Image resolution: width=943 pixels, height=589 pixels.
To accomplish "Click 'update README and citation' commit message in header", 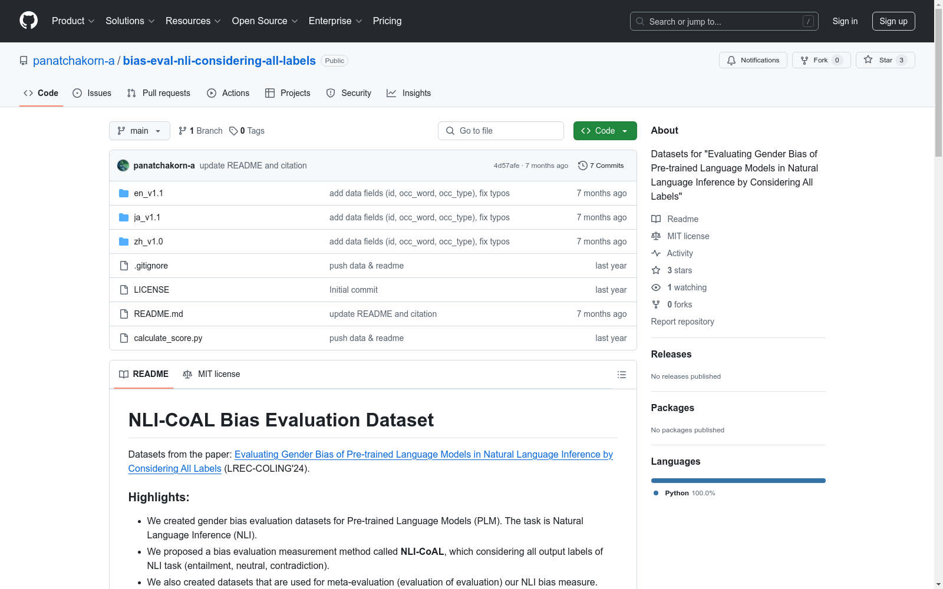I will pos(253,166).
